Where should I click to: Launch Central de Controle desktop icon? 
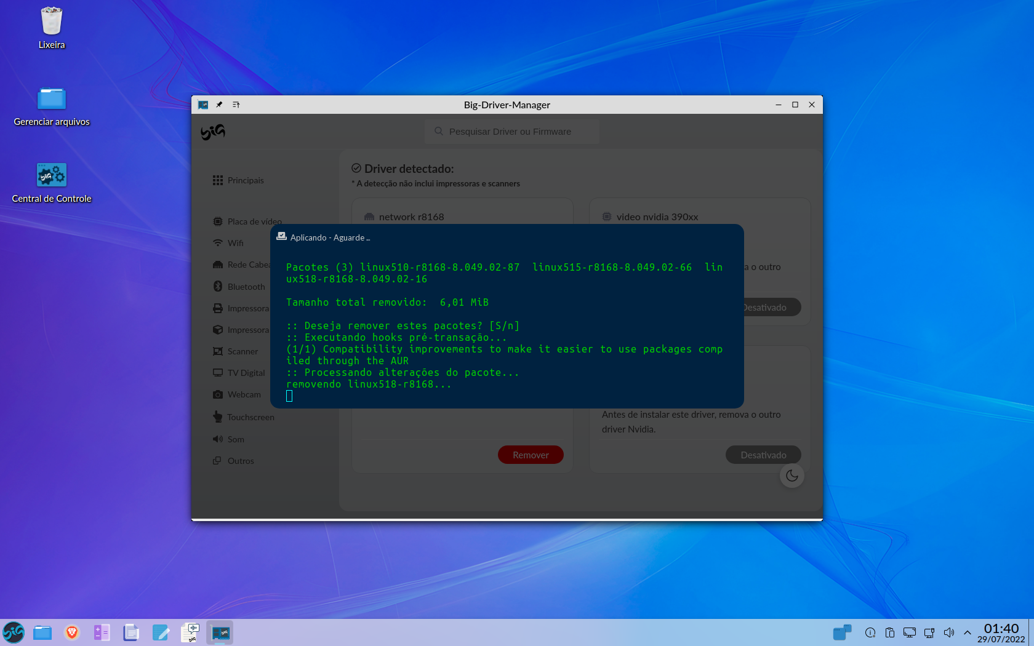(52, 175)
